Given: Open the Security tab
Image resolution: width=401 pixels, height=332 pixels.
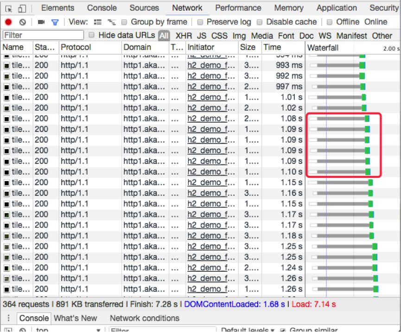Looking at the screenshot, I should [384, 8].
